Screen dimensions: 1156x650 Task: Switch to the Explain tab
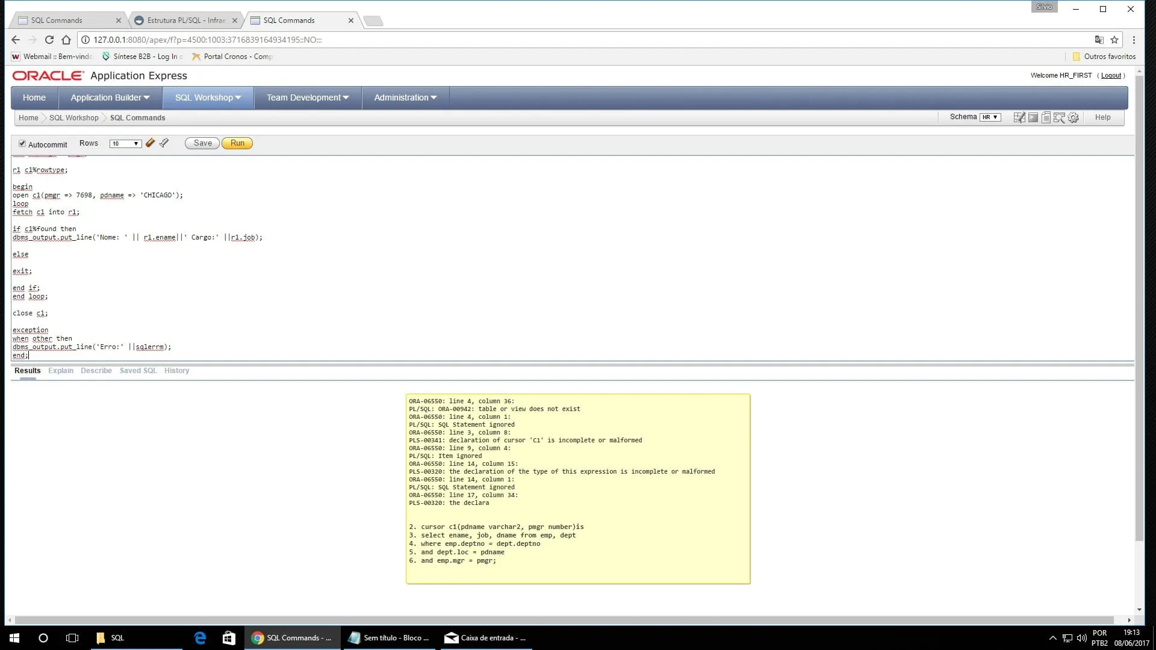point(61,371)
